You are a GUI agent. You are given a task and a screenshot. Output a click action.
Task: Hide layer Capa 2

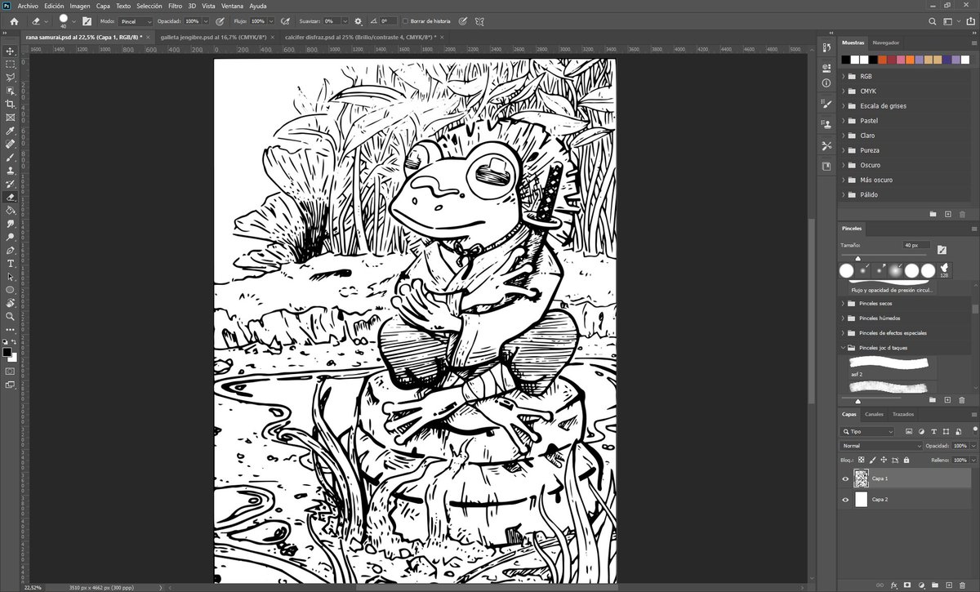(x=845, y=499)
